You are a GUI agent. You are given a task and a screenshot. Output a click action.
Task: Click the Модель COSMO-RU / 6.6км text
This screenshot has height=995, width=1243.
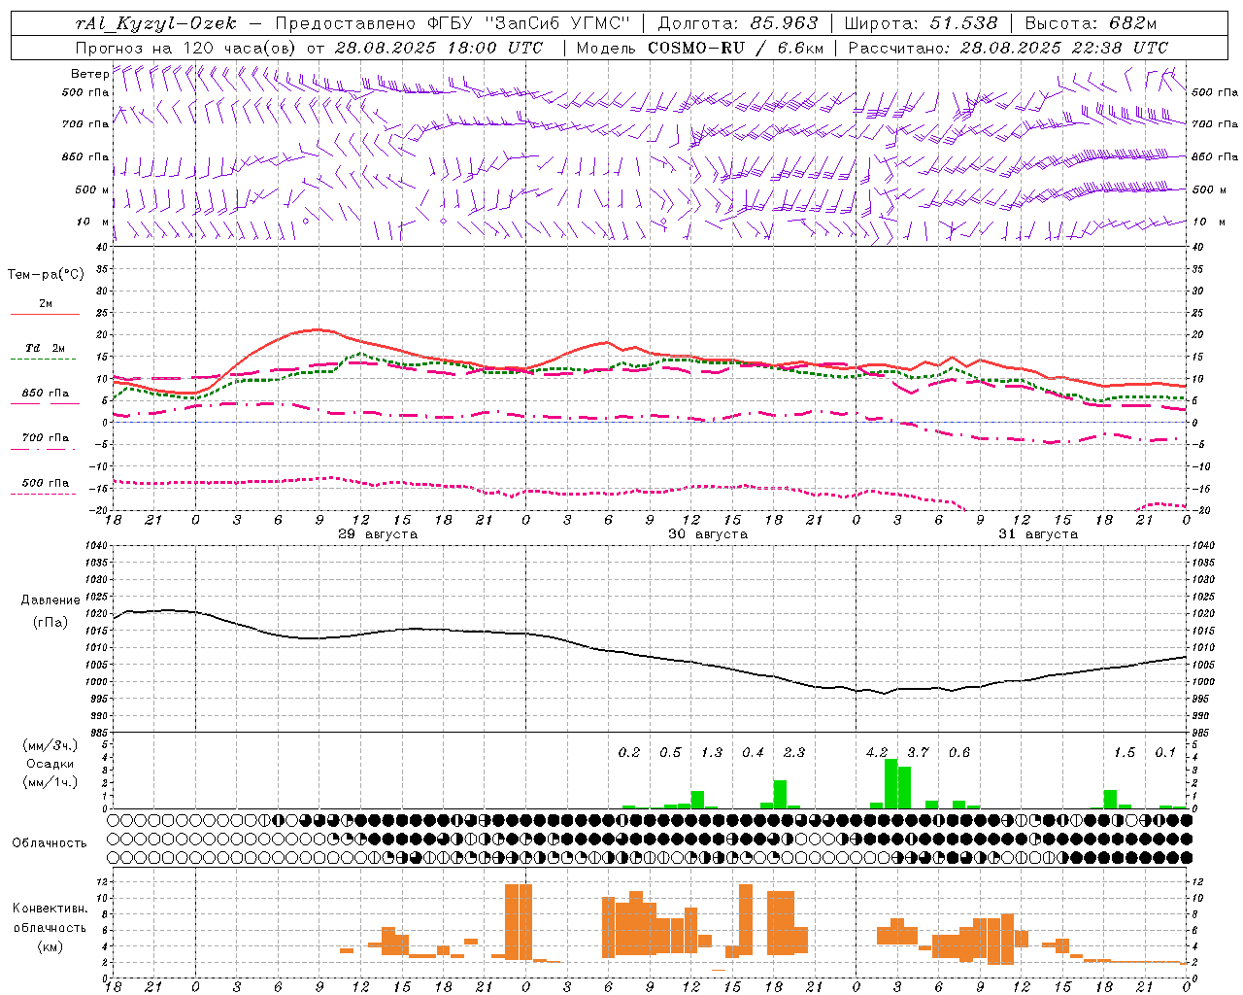pos(699,48)
